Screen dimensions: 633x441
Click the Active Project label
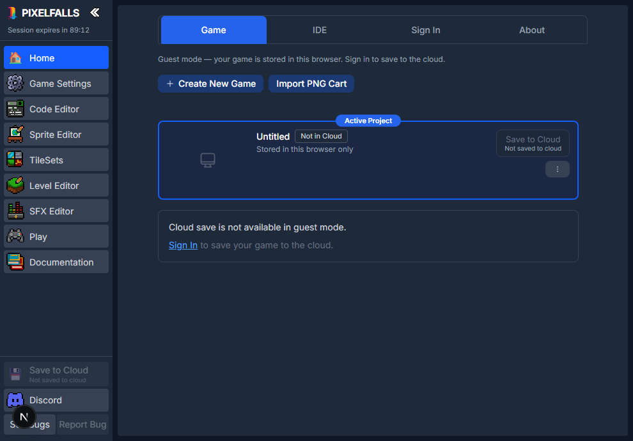368,121
